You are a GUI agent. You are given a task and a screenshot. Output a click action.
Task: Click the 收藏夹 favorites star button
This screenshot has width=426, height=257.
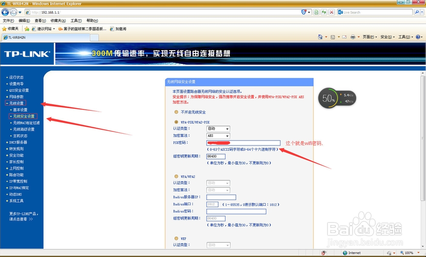(x=10, y=29)
